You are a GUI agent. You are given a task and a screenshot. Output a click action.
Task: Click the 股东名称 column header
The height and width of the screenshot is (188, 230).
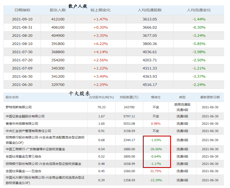point(12,97)
